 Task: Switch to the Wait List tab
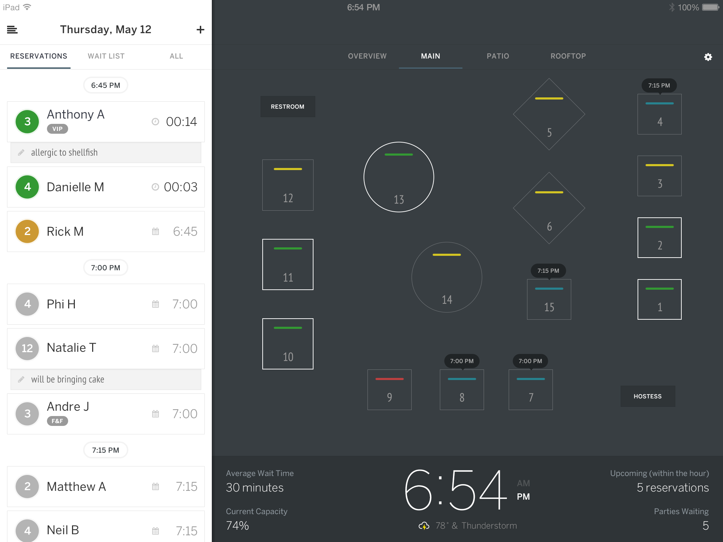point(106,56)
